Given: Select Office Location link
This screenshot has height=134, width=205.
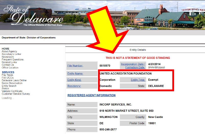Looking at the screenshot, I should [10, 68].
